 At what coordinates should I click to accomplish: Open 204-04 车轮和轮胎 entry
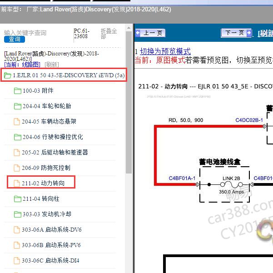[47, 106]
